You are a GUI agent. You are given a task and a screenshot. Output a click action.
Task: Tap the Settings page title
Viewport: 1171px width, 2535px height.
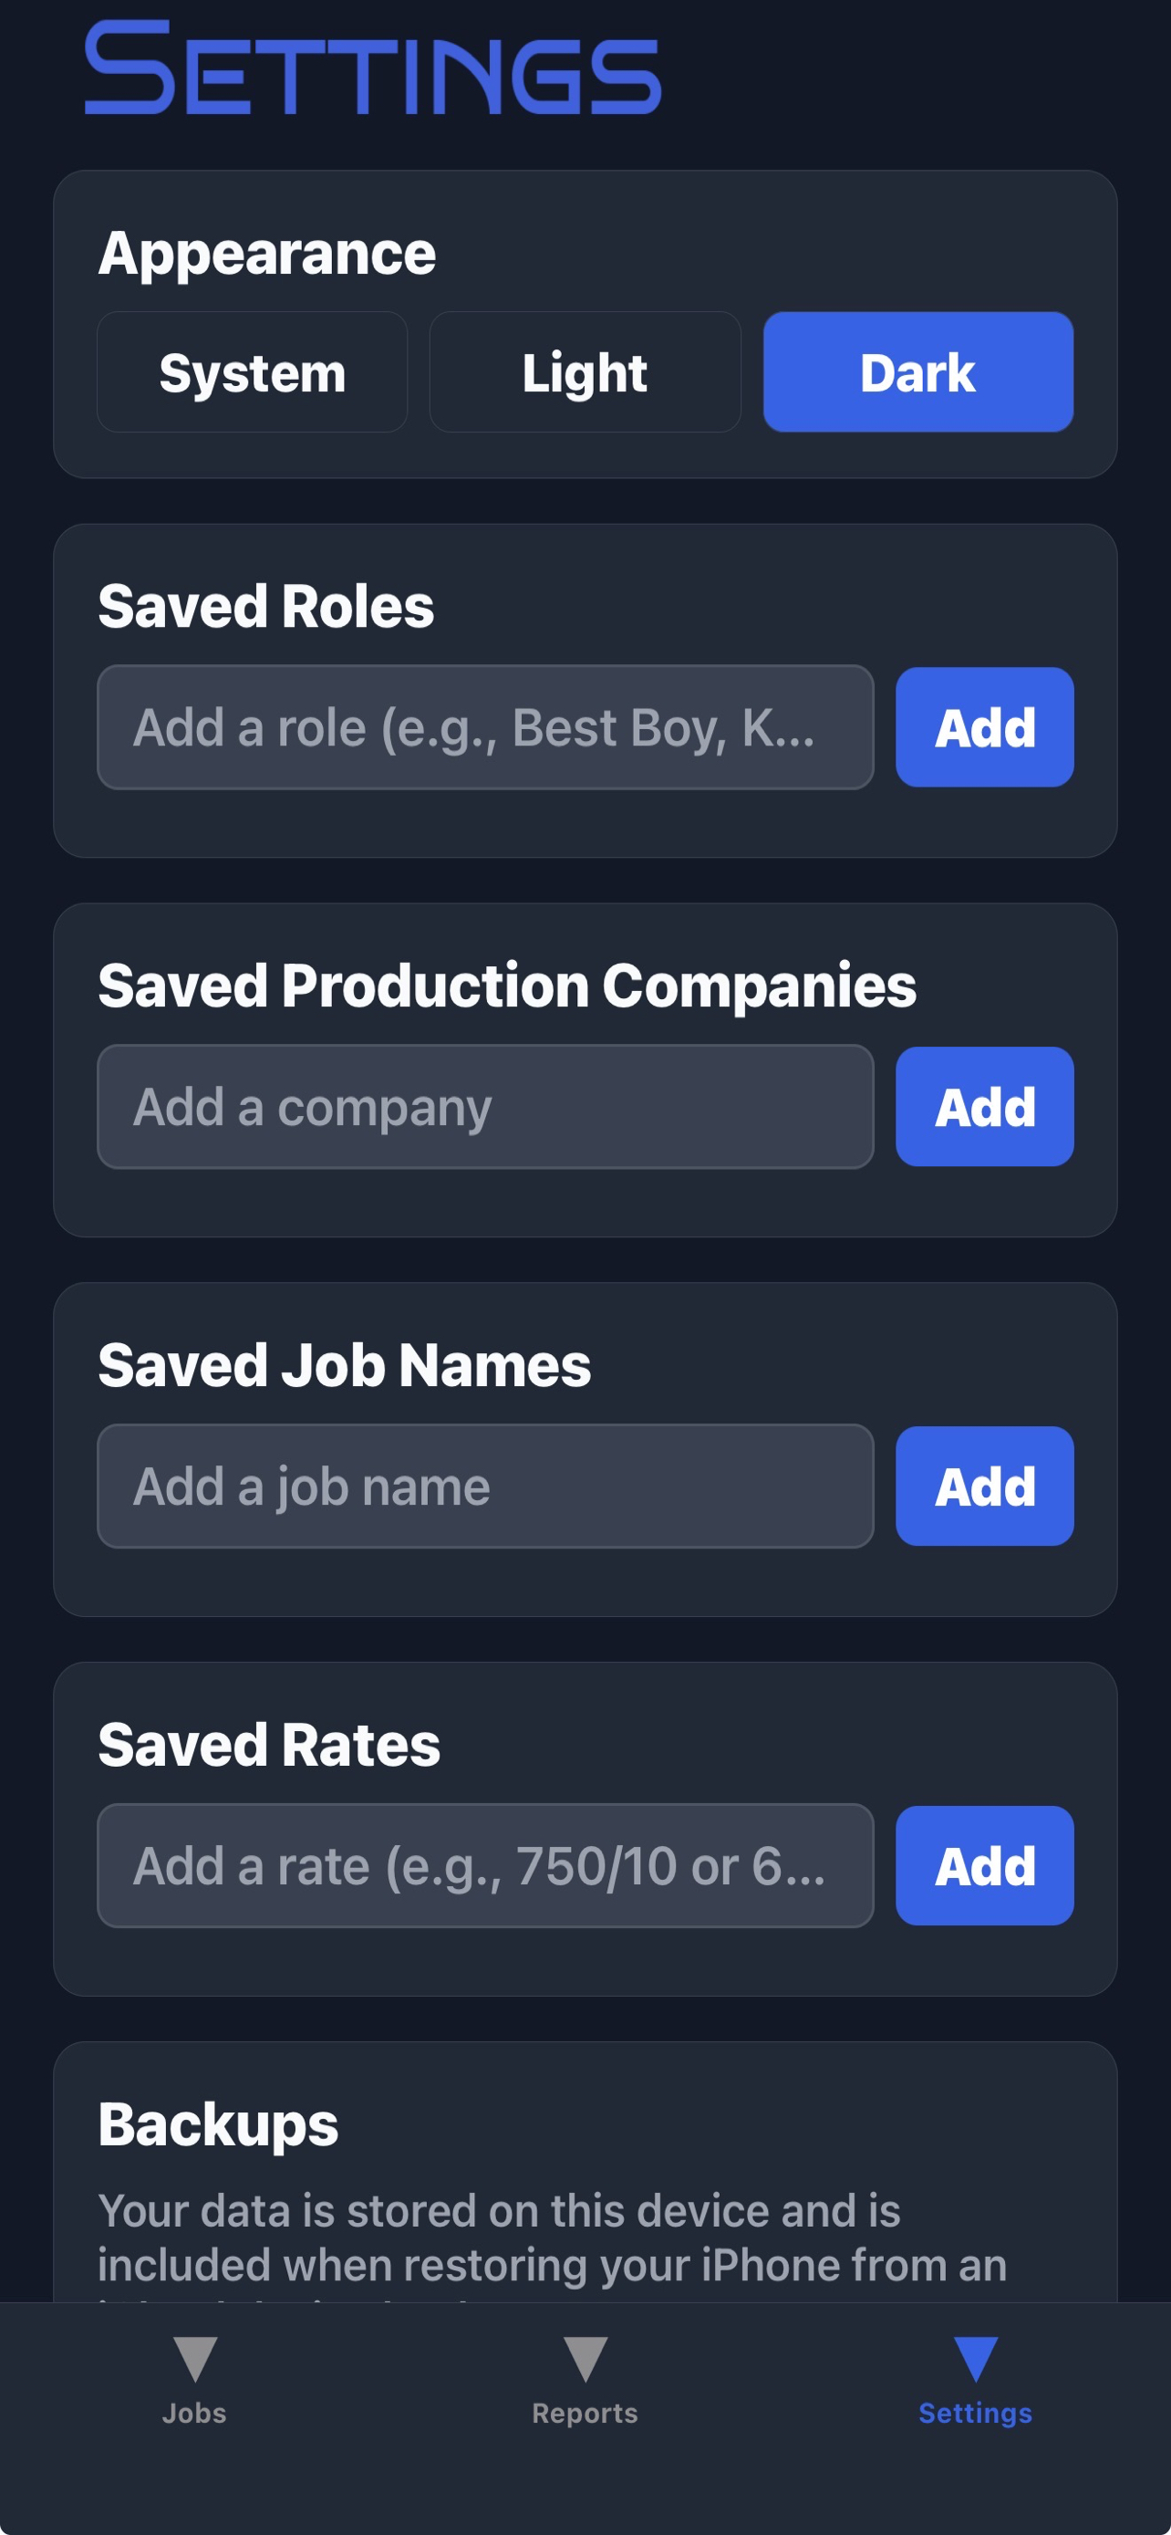(373, 68)
